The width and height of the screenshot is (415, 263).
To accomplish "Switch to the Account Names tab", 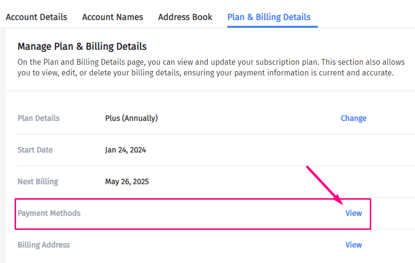I will 112,17.
